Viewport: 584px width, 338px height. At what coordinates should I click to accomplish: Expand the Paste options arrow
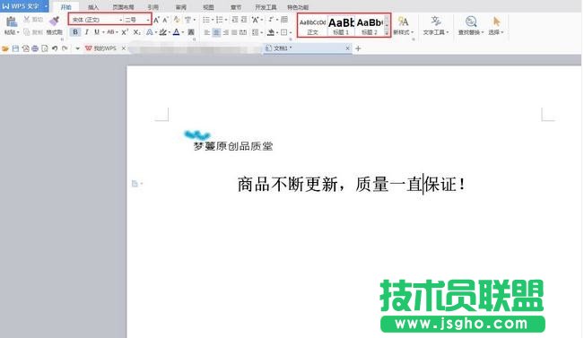point(18,32)
